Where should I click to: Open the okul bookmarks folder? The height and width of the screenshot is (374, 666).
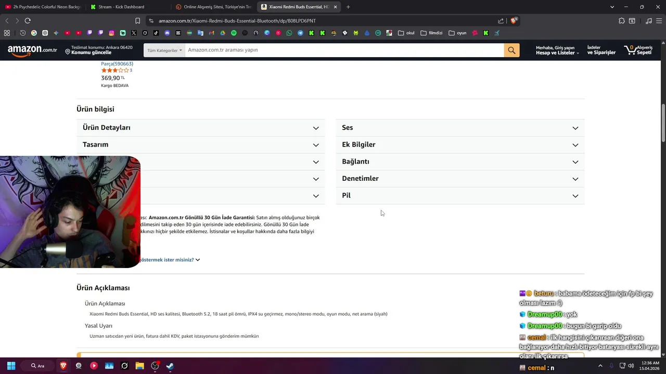point(406,33)
